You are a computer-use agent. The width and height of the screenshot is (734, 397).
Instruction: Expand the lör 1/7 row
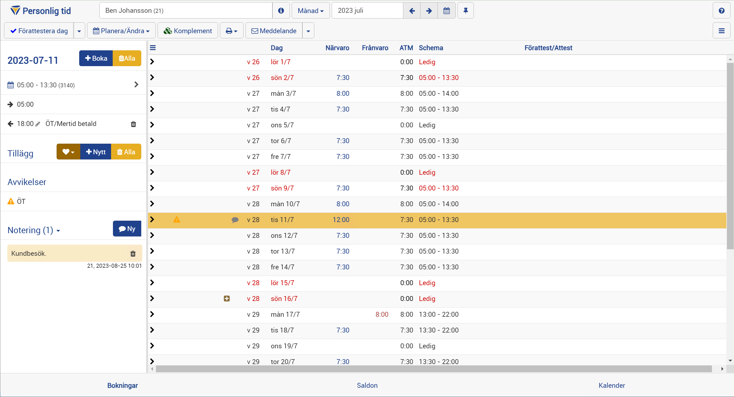tap(152, 62)
